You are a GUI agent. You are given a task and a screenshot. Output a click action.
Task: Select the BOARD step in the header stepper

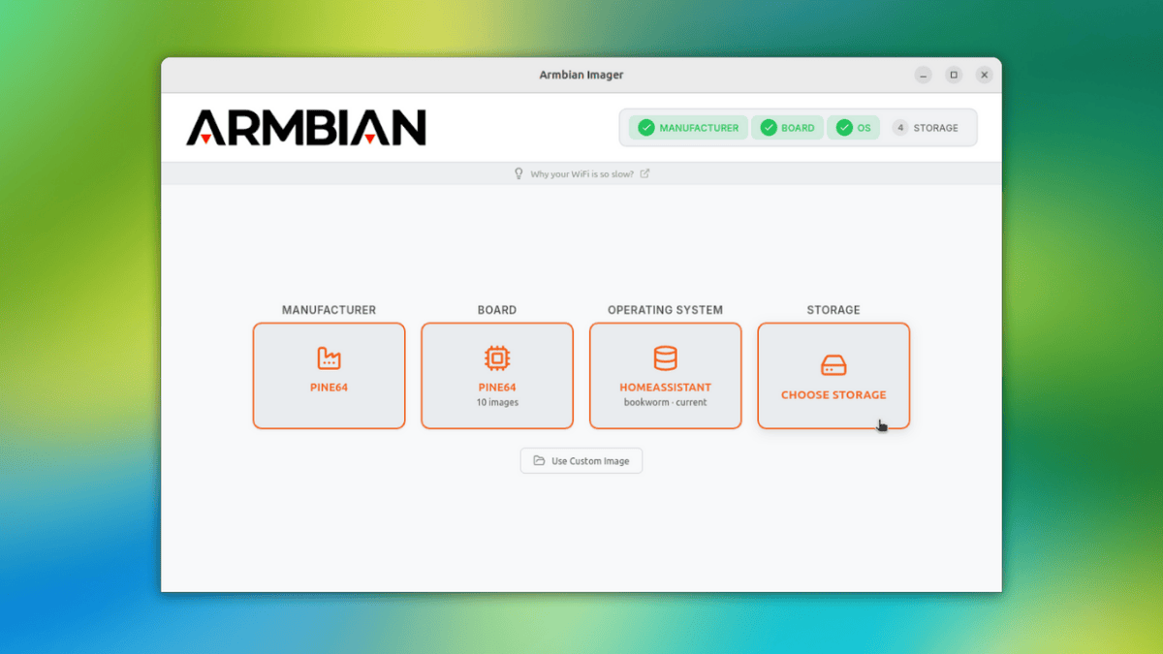787,127
